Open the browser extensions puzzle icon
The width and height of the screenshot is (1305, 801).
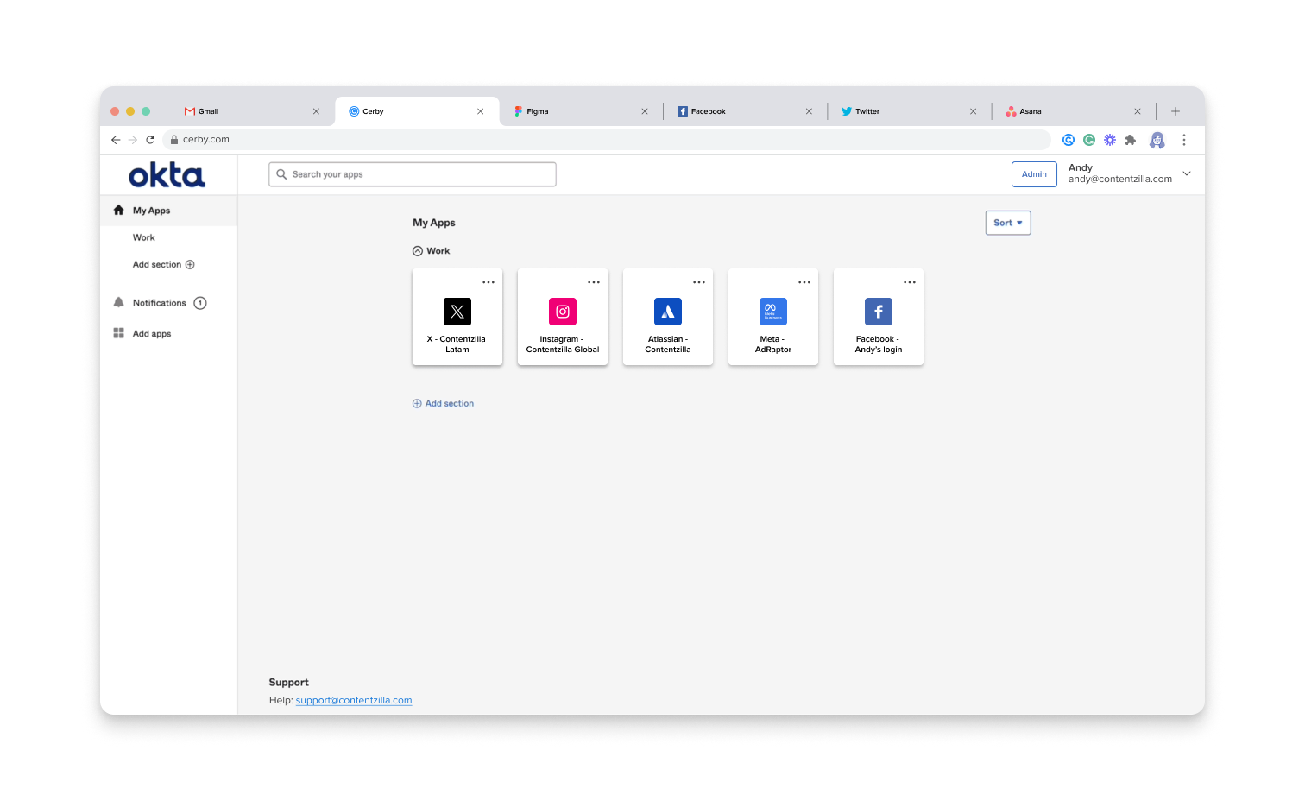pos(1131,140)
